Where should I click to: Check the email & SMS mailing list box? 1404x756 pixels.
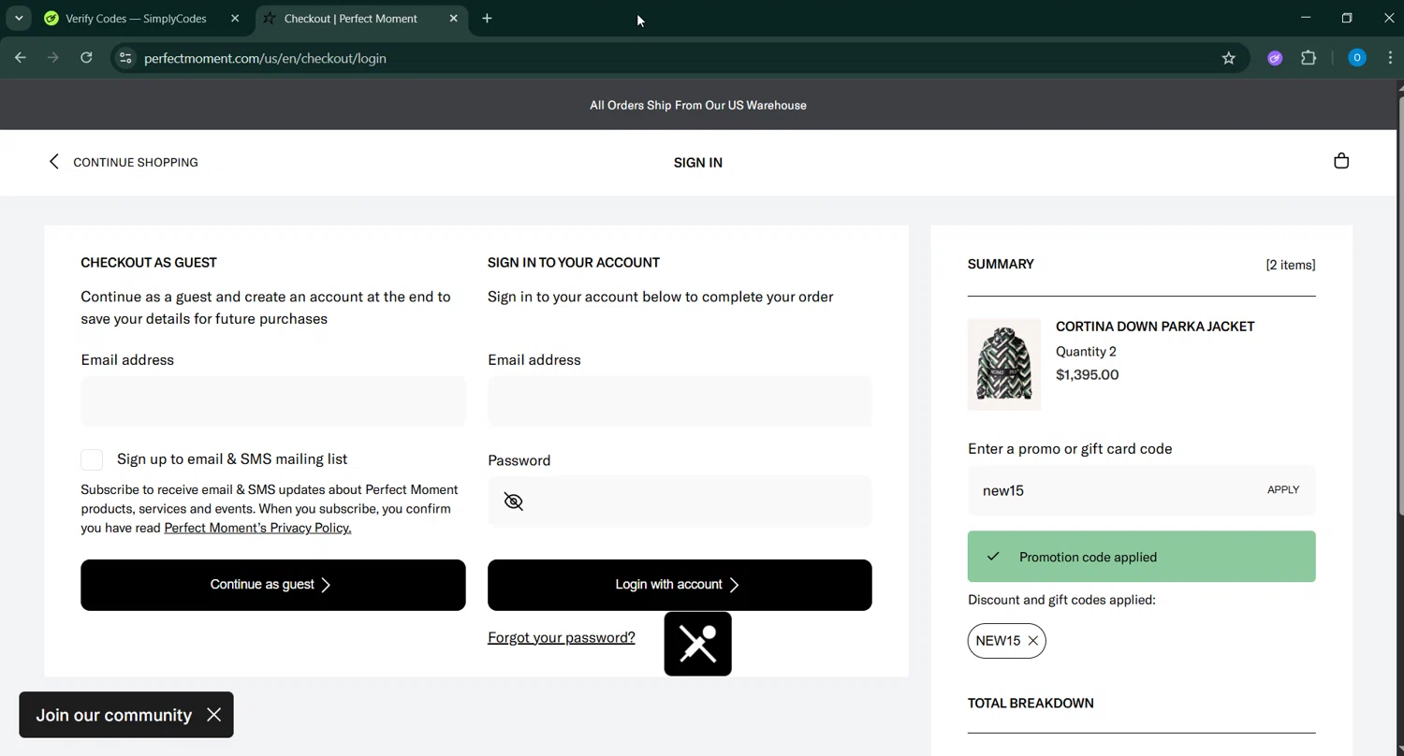pos(92,459)
